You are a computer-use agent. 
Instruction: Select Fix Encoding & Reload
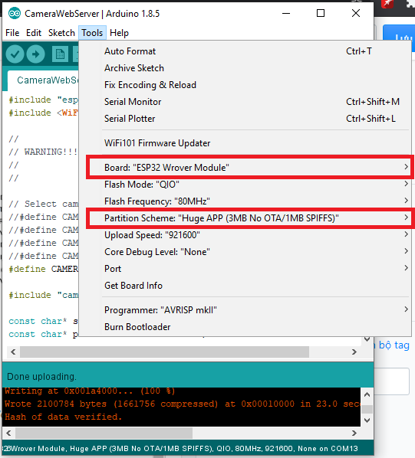245,85
